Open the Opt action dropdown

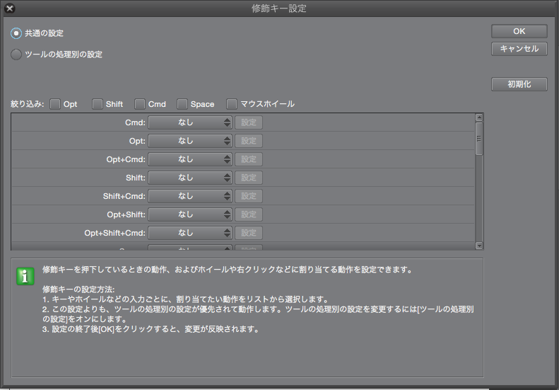coord(189,141)
